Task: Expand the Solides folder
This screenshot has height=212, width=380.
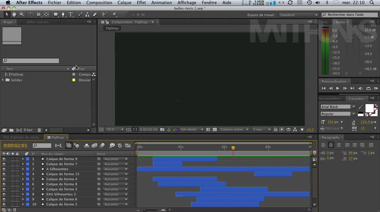Action: click(3, 80)
